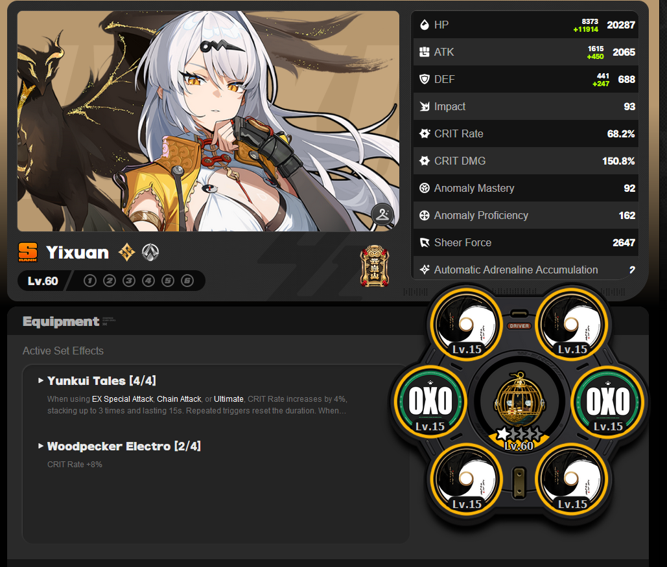Click the outfit hanger icon on portrait
The width and height of the screenshot is (667, 567).
tap(382, 214)
